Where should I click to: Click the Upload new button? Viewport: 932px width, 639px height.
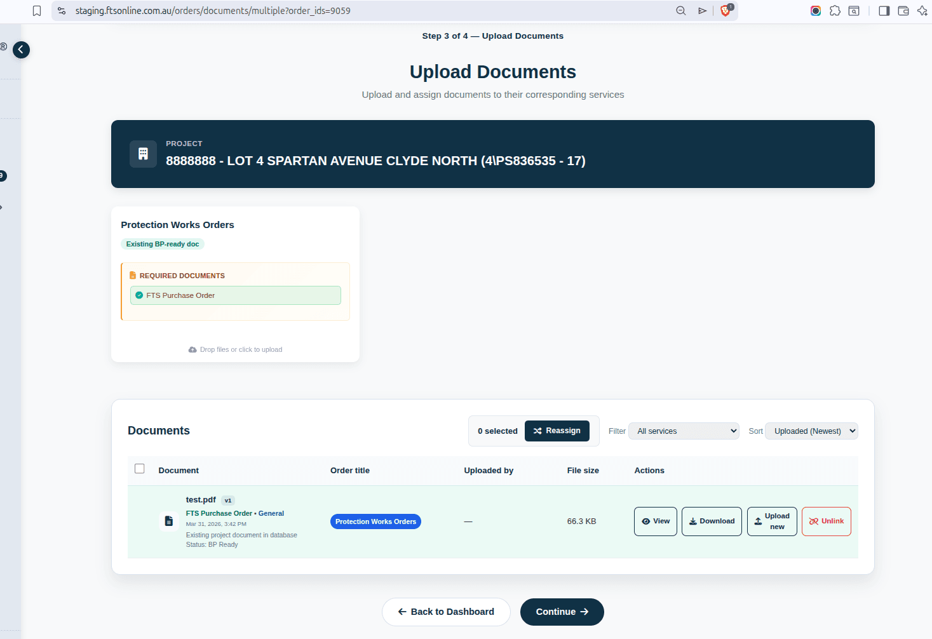point(771,521)
